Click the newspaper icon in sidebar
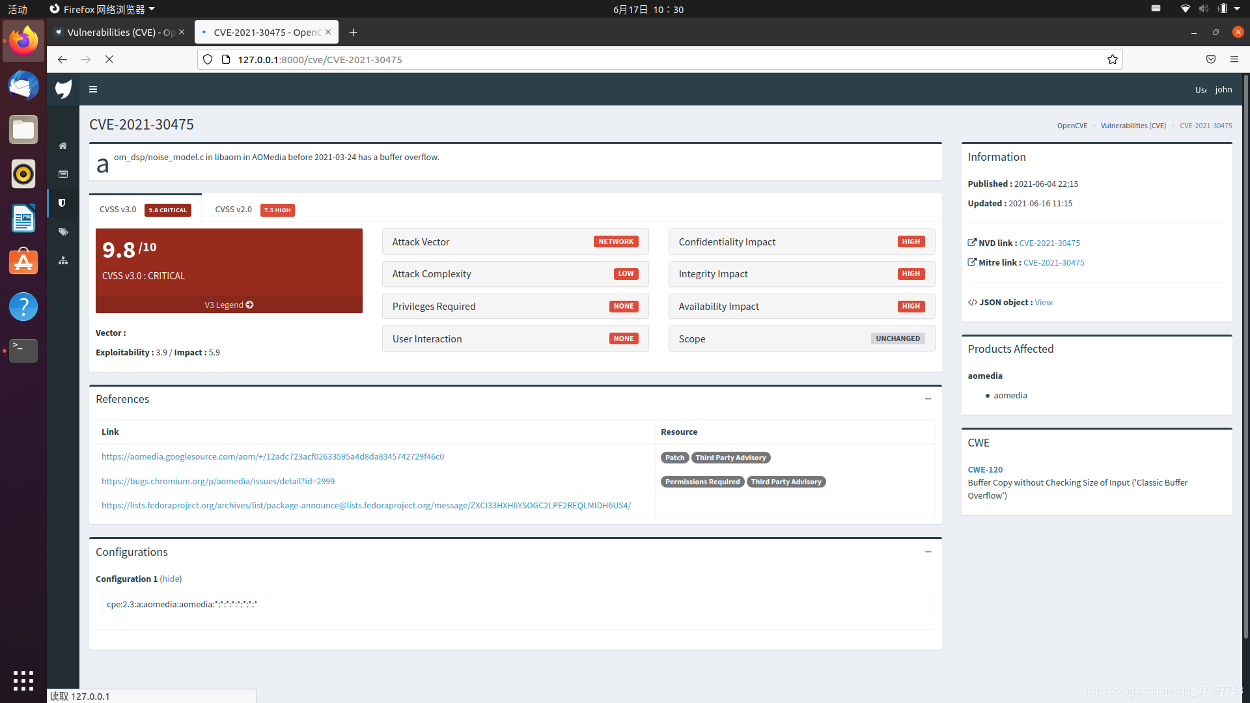 coord(63,174)
